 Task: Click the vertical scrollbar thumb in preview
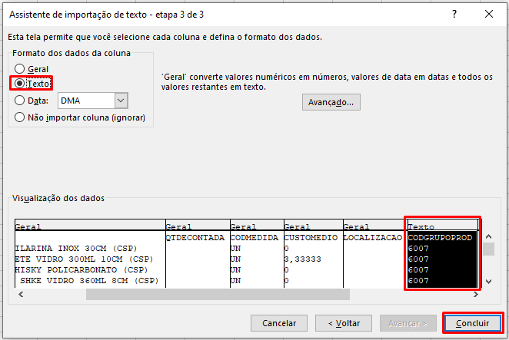coord(488,249)
